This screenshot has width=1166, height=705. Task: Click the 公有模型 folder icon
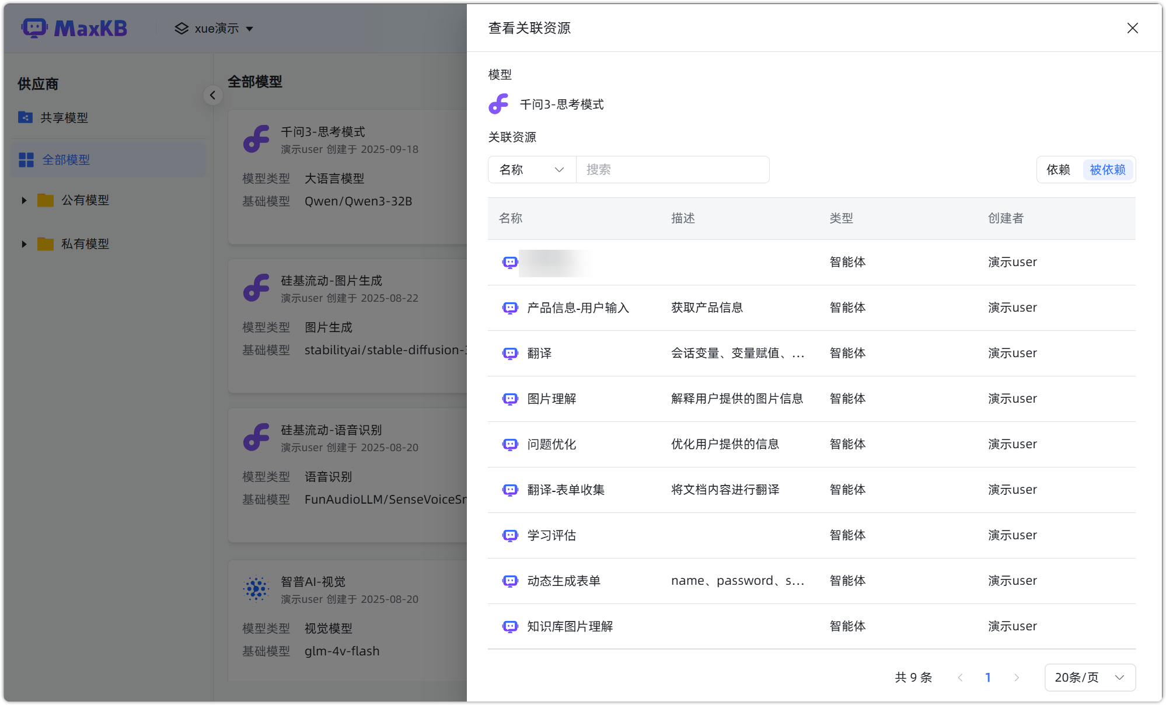[x=46, y=200]
